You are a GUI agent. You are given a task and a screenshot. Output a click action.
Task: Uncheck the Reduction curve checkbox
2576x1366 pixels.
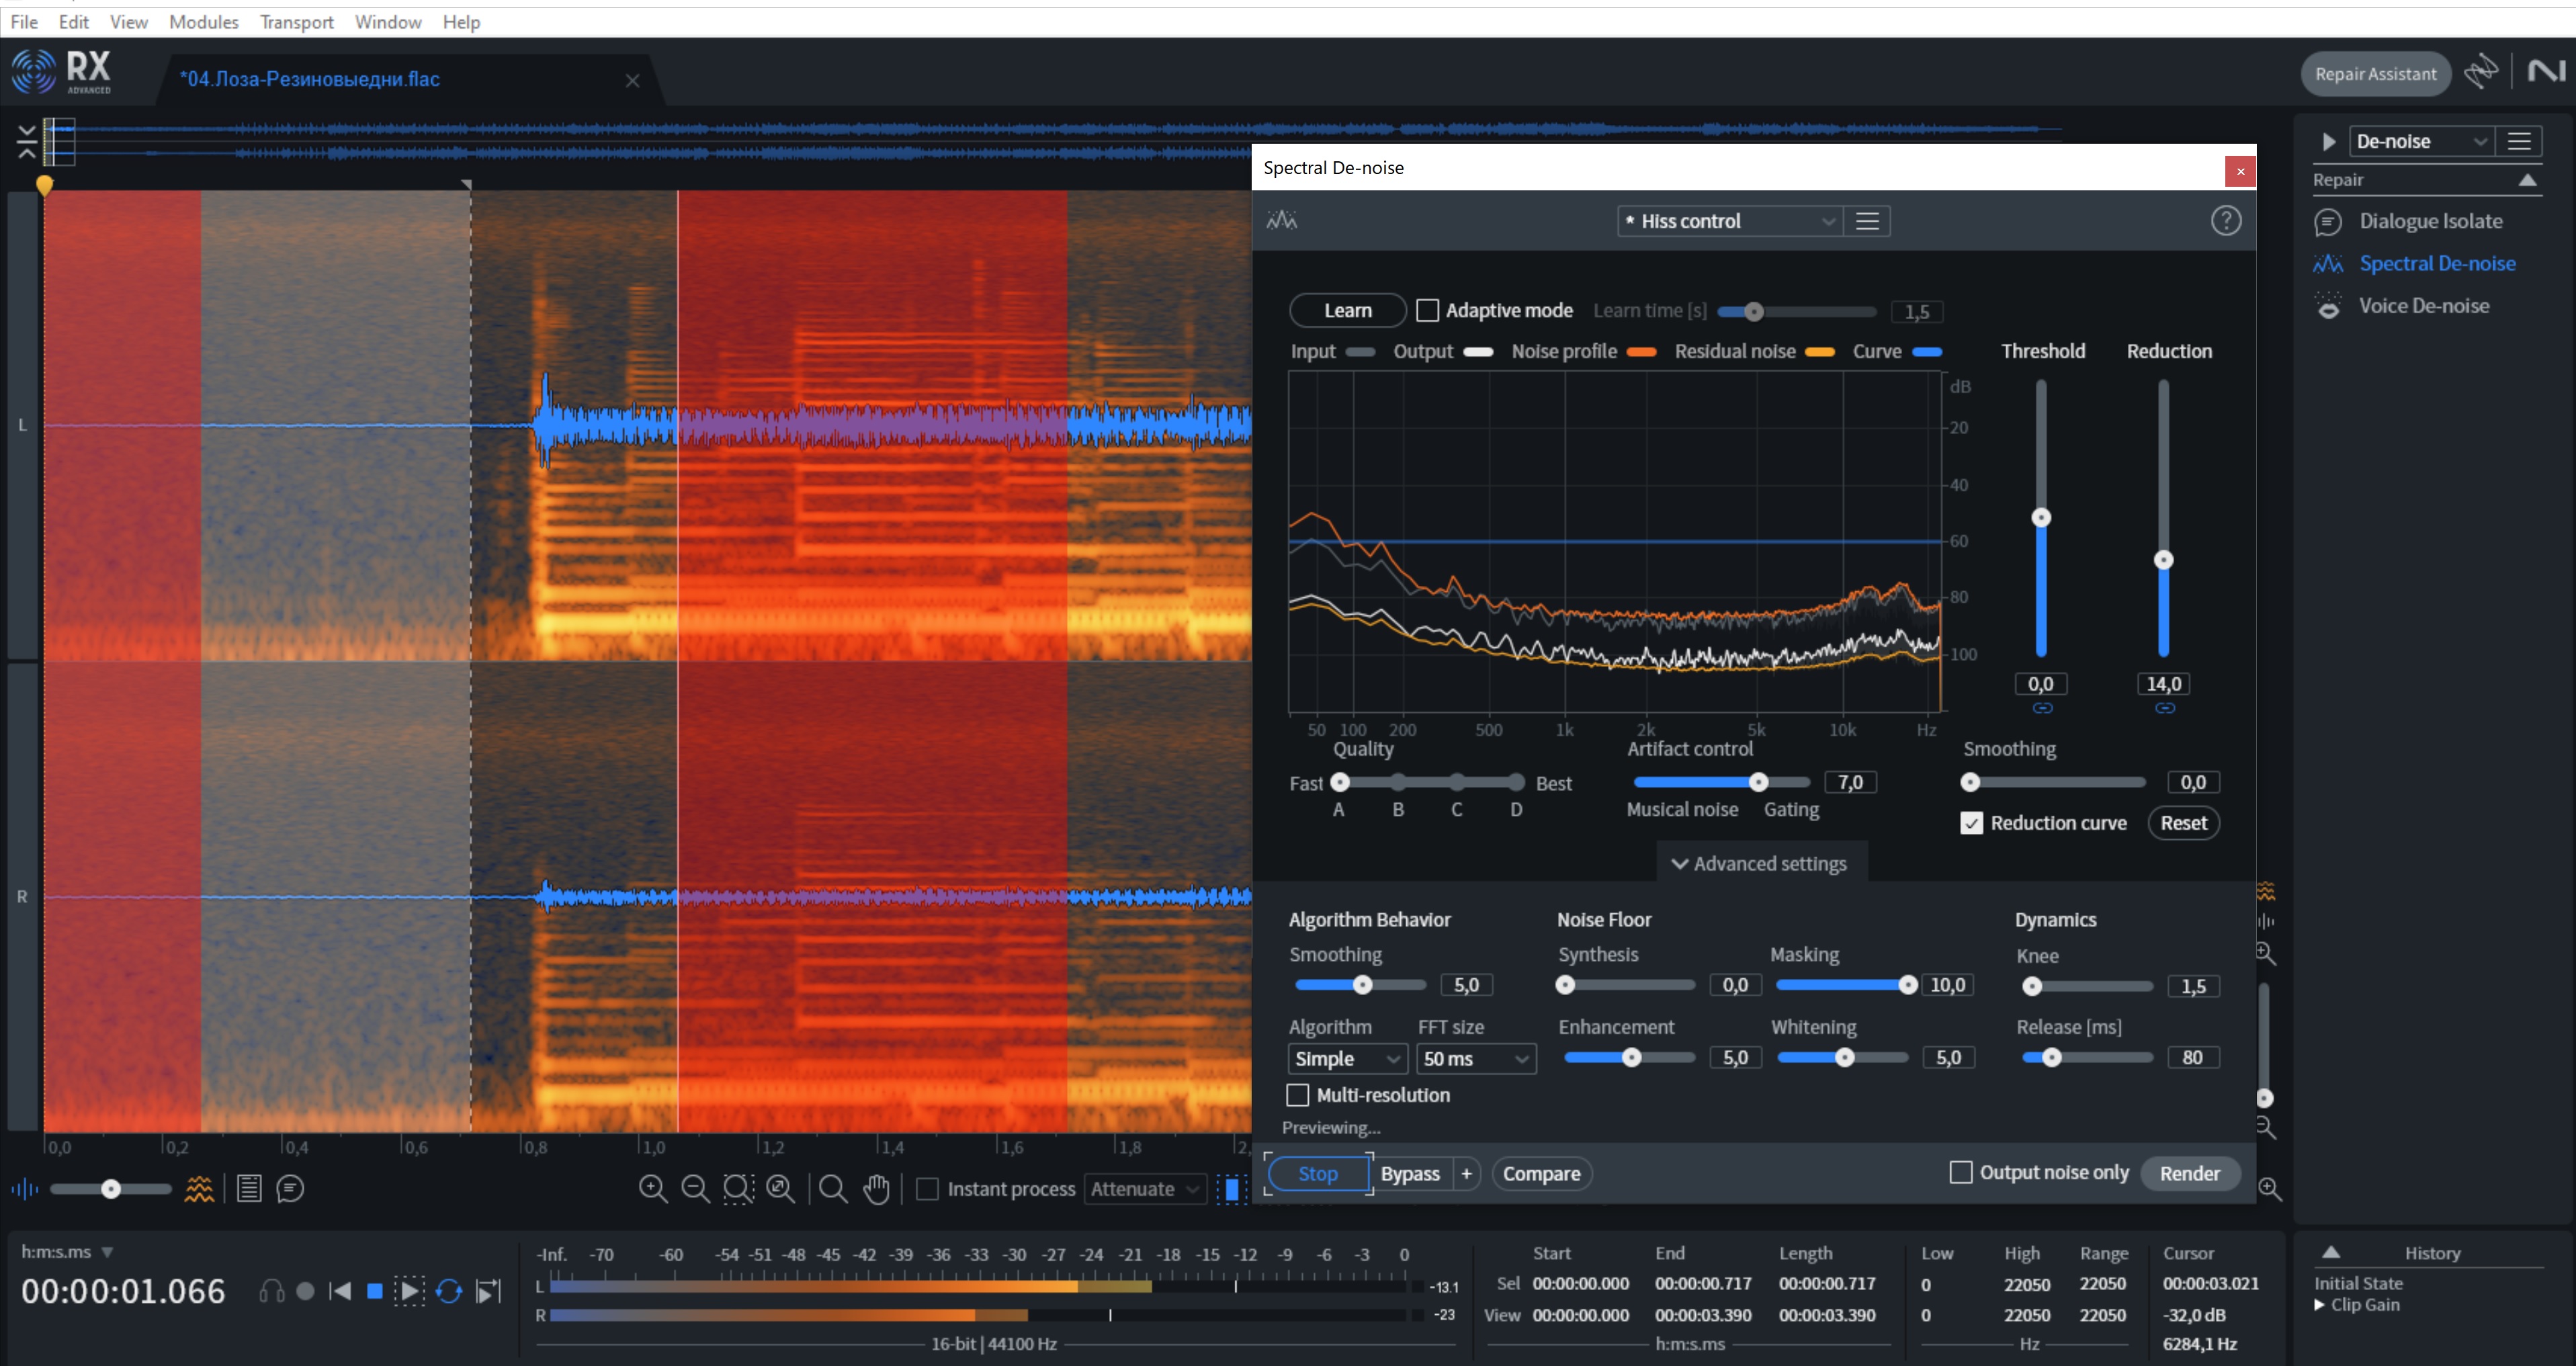[x=1971, y=823]
